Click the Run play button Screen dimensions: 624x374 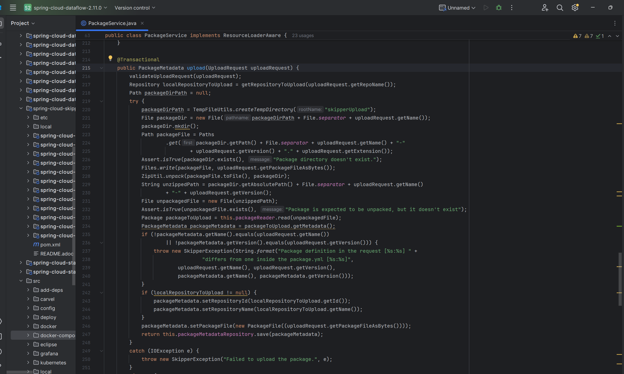486,8
